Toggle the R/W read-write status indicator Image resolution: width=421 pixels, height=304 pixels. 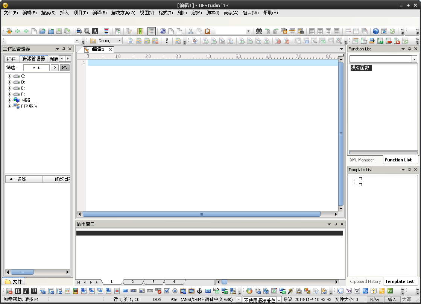375,299
